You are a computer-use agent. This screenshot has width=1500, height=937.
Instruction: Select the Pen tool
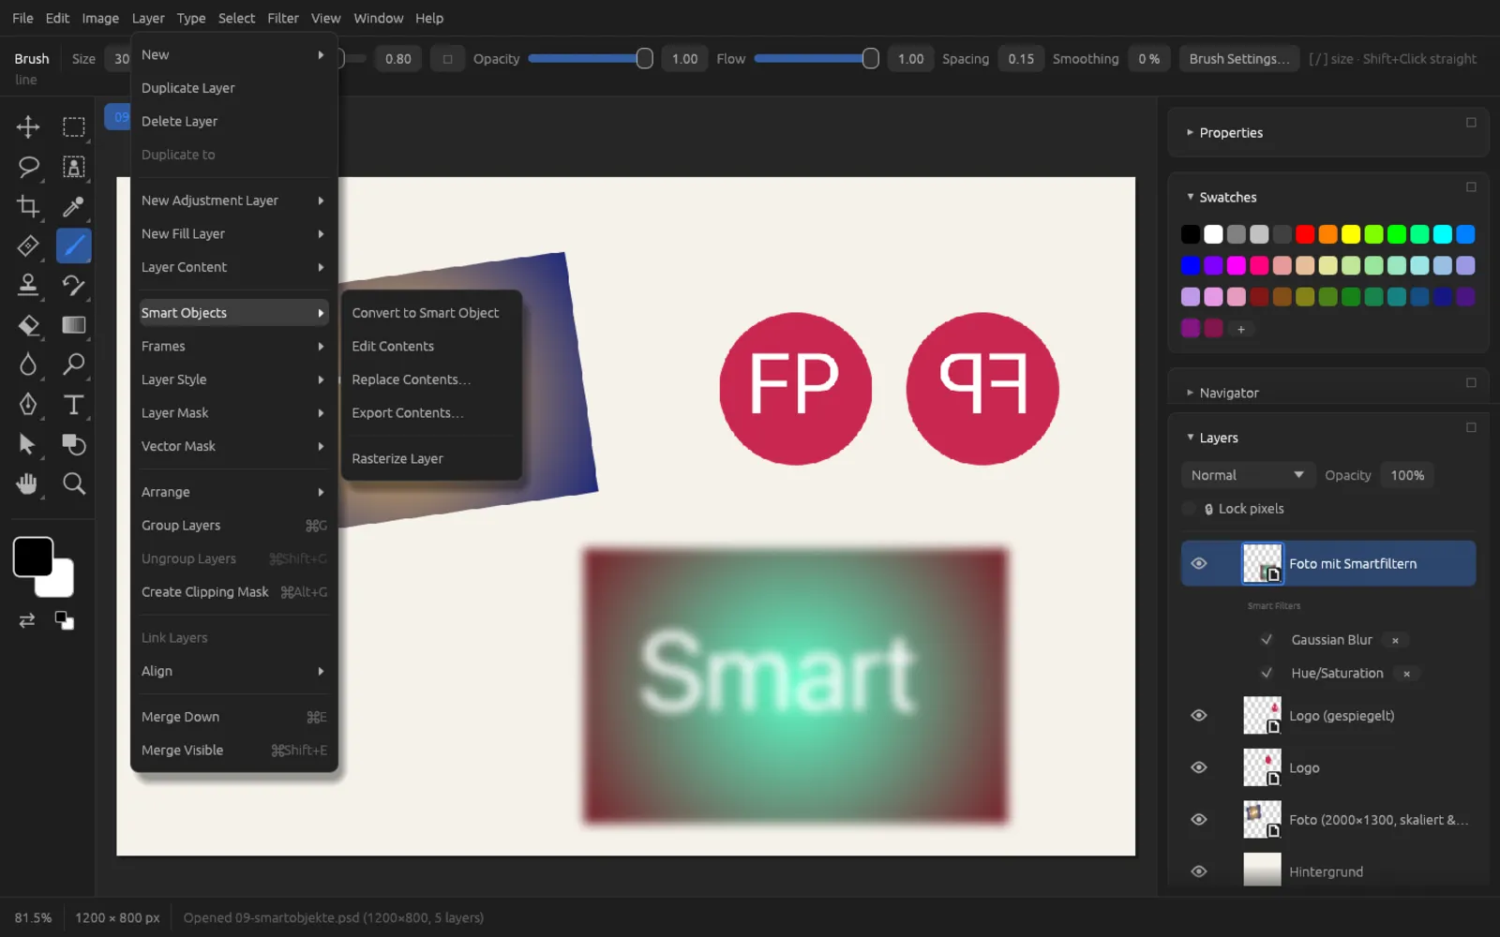28,404
